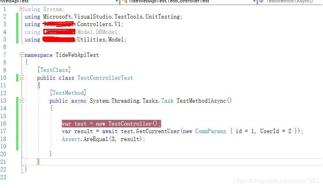Collapse the TestMethod1Async method block
Viewport: 323px width, 188px height.
pyautogui.click(x=22, y=101)
